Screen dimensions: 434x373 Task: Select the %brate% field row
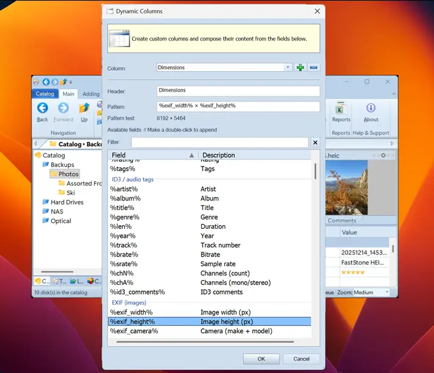point(210,254)
